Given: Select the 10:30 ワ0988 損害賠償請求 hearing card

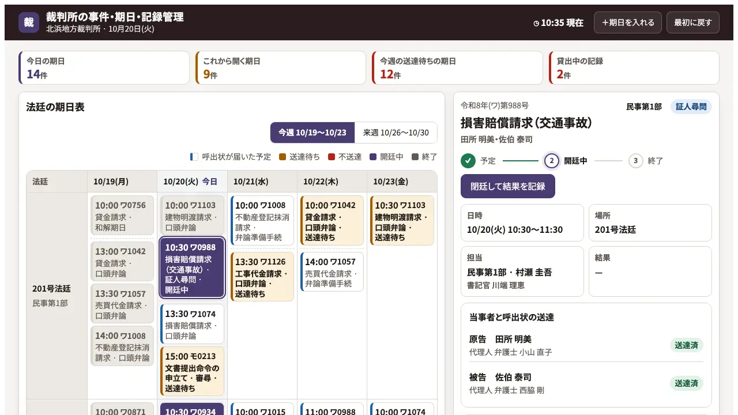Looking at the screenshot, I should pyautogui.click(x=192, y=268).
